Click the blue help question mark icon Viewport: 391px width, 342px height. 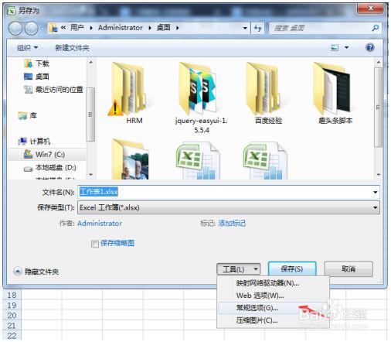pyautogui.click(x=370, y=47)
